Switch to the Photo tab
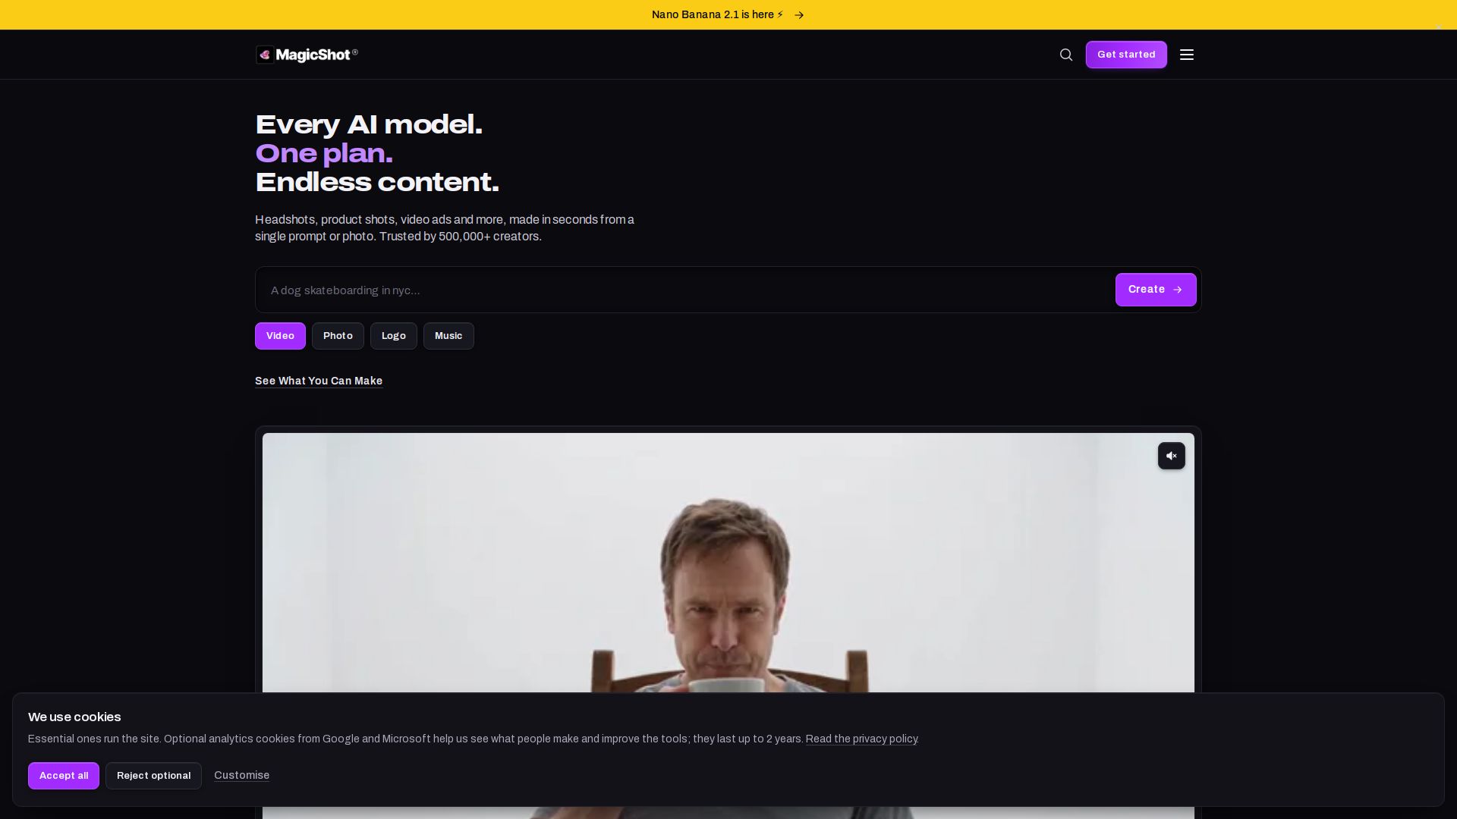Viewport: 1457px width, 819px height. click(x=338, y=336)
